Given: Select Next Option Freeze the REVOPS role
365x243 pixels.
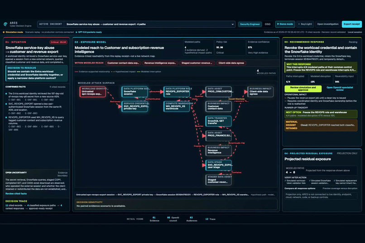Looking at the screenshot, I should point(321,114).
